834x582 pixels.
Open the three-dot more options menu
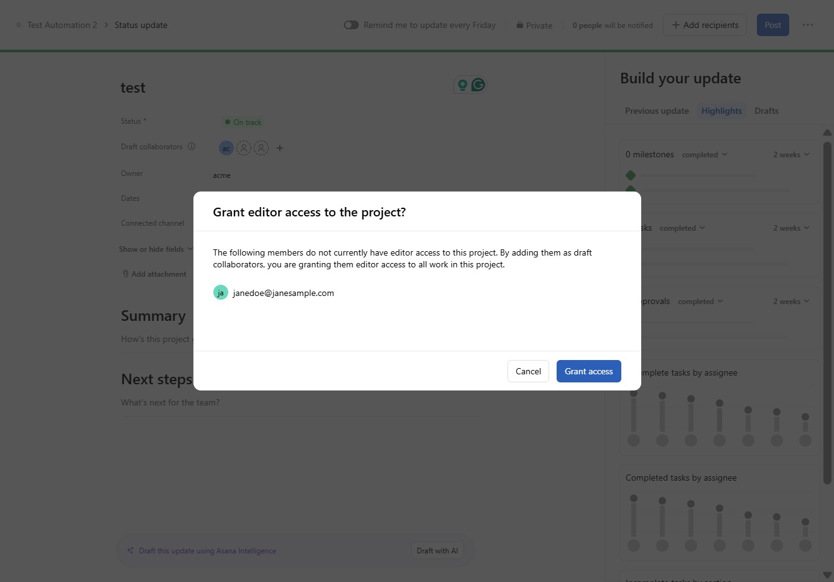click(807, 25)
